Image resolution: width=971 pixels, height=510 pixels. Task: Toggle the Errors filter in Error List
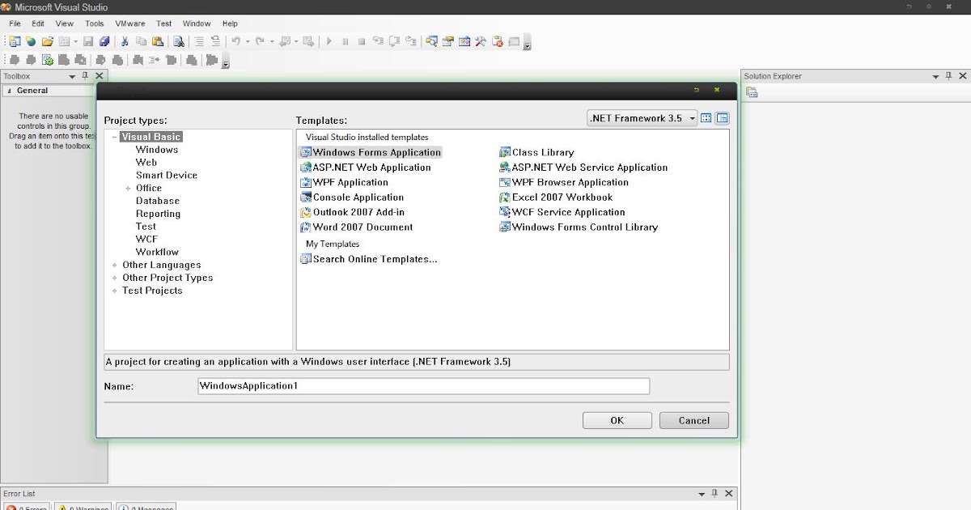pos(27,508)
